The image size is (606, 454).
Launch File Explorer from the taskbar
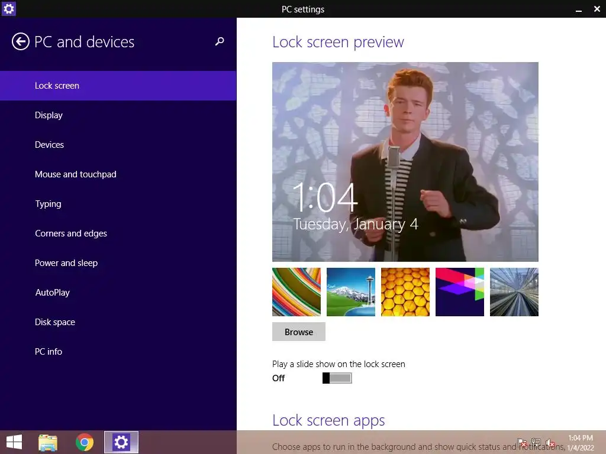click(x=48, y=442)
